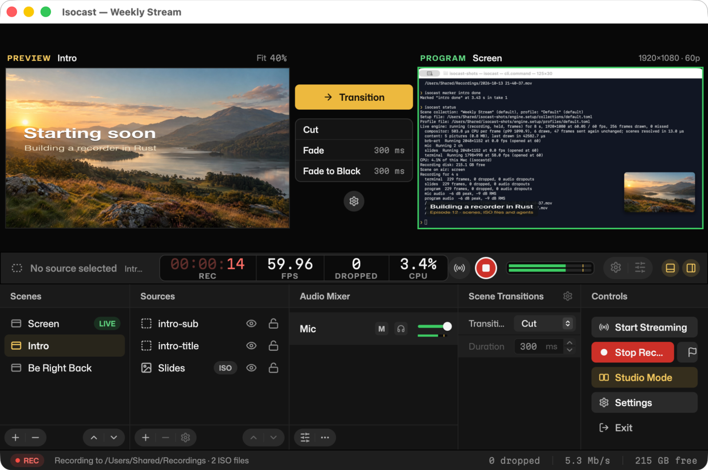Open Scene Transitions panel gear
Image resolution: width=708 pixels, height=470 pixels.
tap(568, 296)
